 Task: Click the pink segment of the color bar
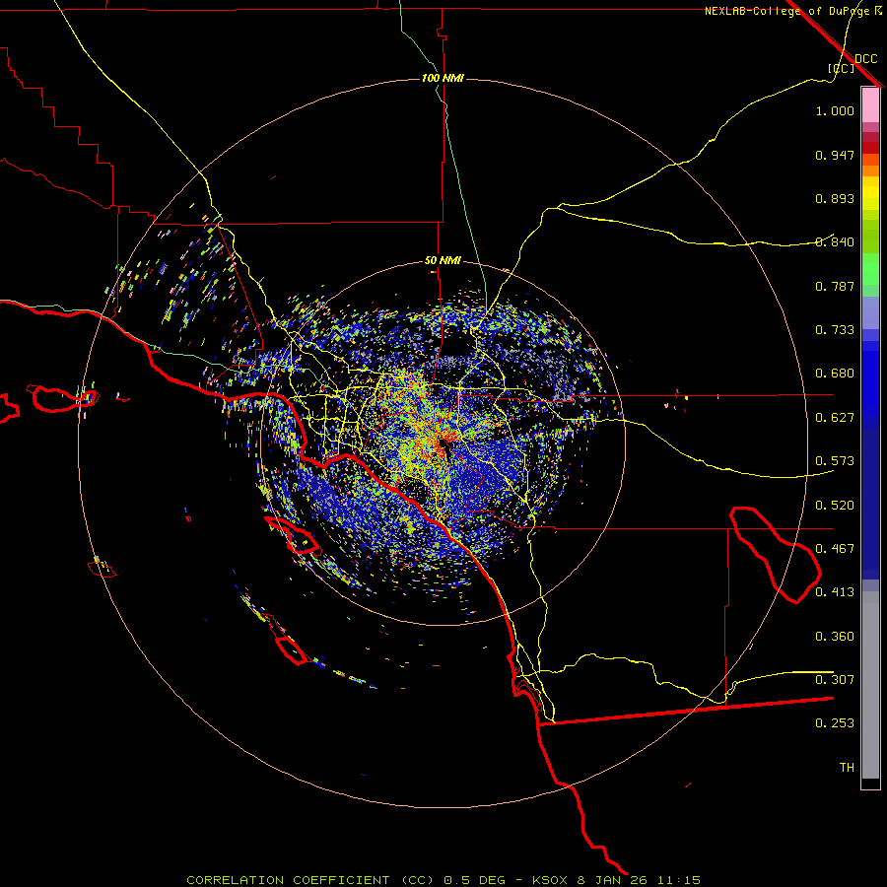pyautogui.click(x=870, y=105)
